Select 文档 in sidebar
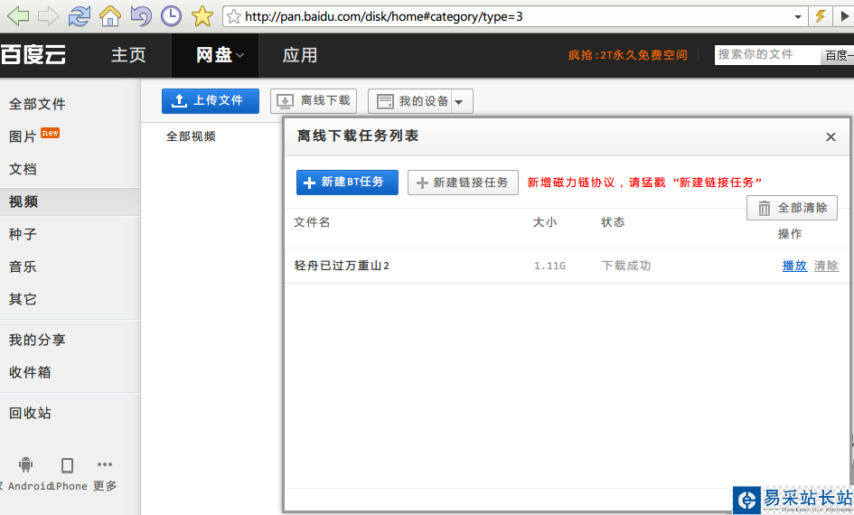This screenshot has width=854, height=515. pyautogui.click(x=23, y=169)
